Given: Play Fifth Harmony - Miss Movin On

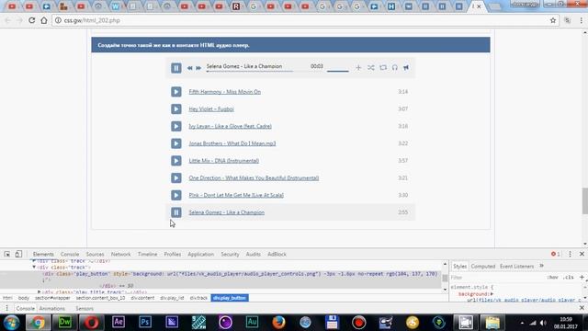Looking at the screenshot, I should 175,92.
